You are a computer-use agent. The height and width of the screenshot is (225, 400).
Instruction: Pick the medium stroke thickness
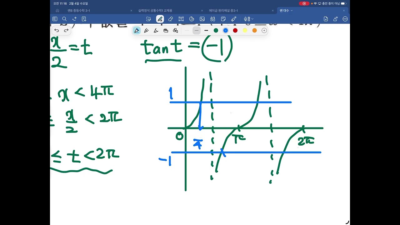197,30
